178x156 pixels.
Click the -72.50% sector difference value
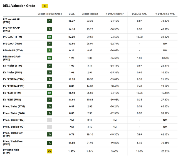115,113
